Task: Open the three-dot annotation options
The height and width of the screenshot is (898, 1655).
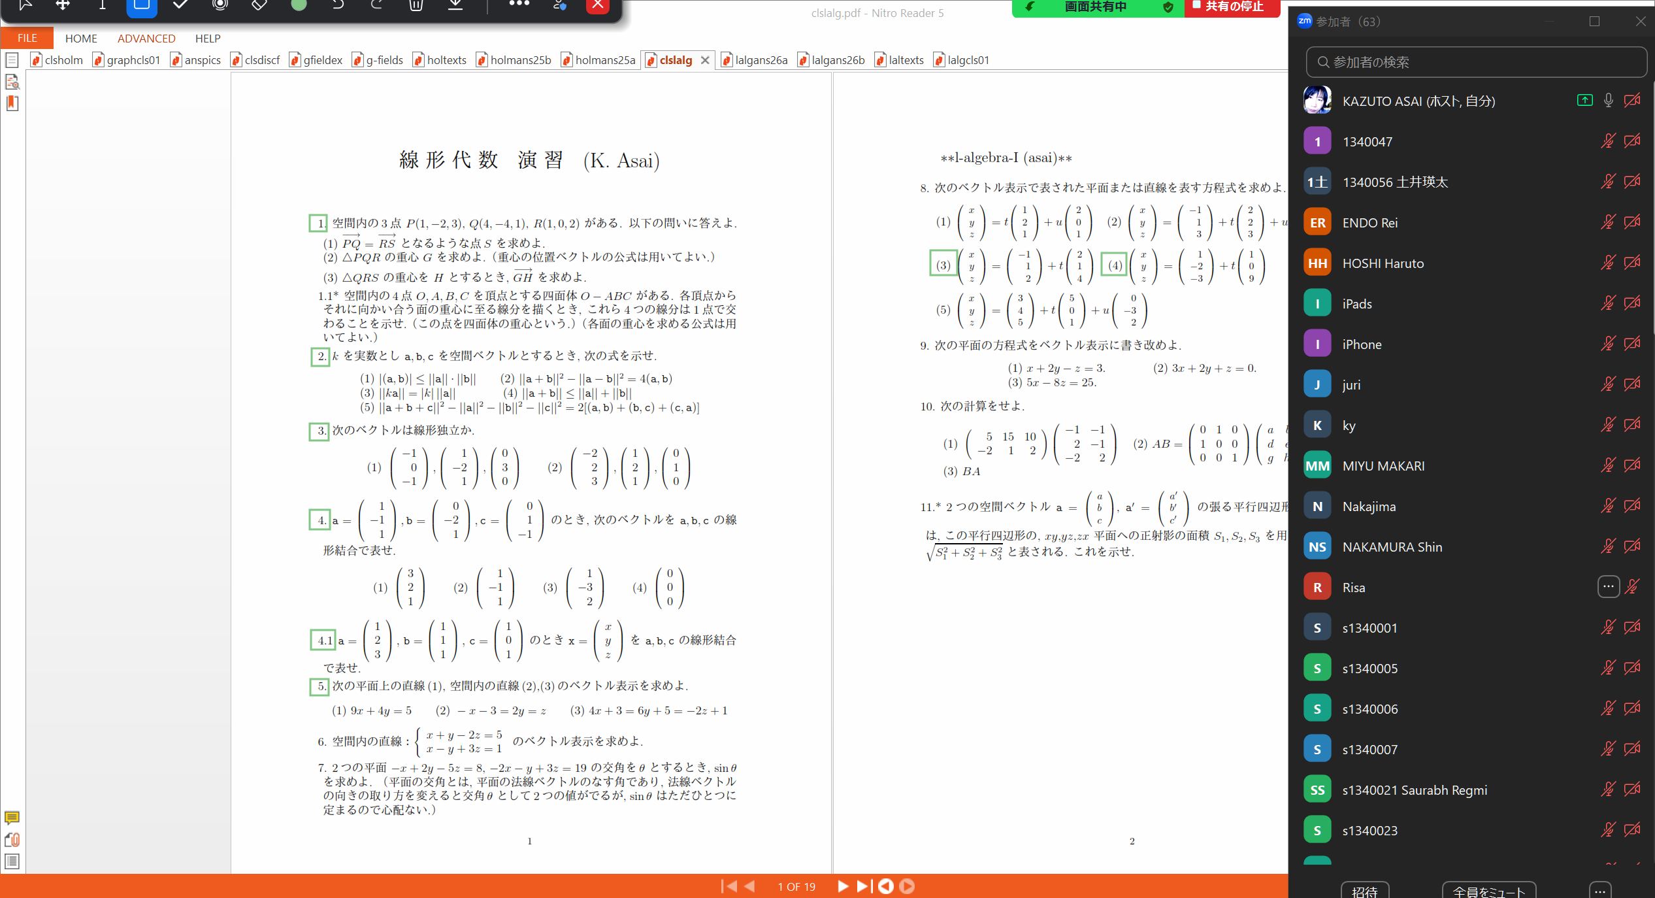Action: (x=519, y=4)
